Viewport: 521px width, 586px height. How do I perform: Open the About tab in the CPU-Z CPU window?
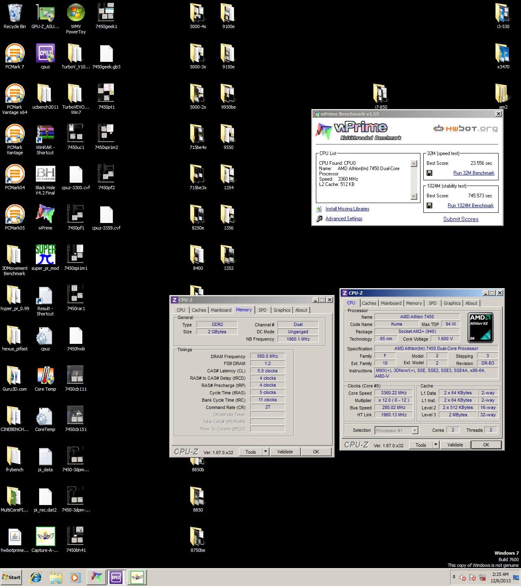coord(471,303)
